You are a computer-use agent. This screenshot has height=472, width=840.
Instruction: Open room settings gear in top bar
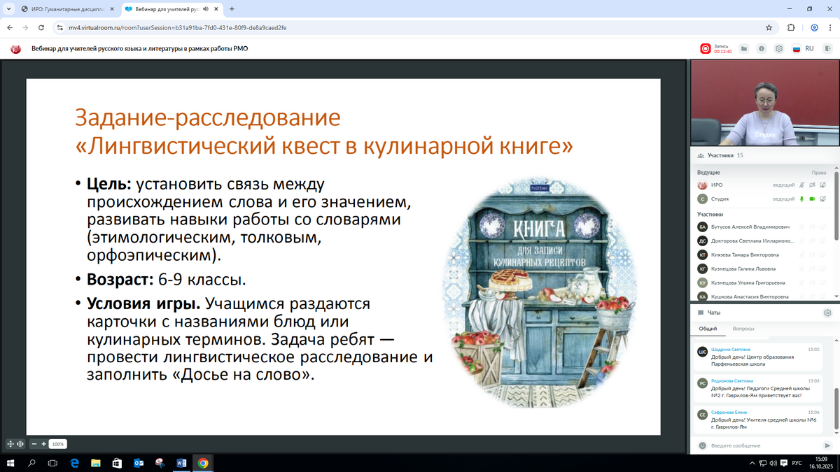pyautogui.click(x=778, y=48)
